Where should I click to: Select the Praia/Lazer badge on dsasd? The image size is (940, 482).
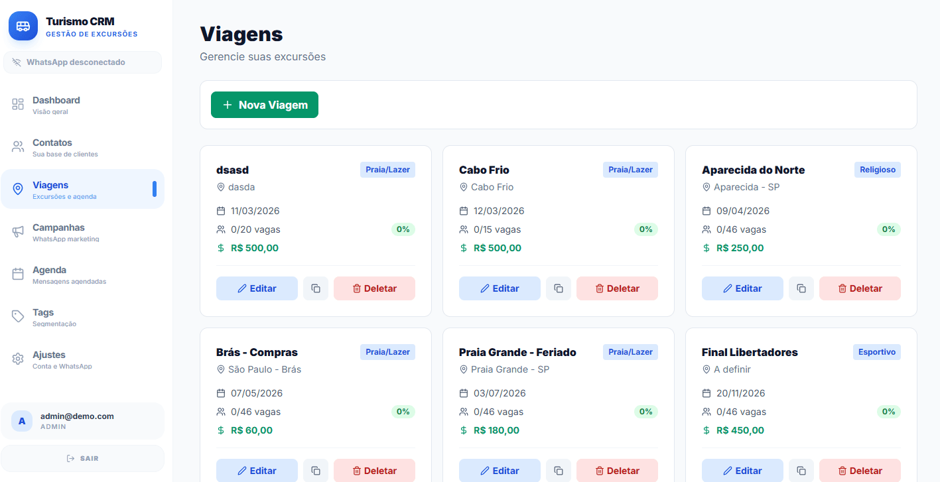click(387, 169)
